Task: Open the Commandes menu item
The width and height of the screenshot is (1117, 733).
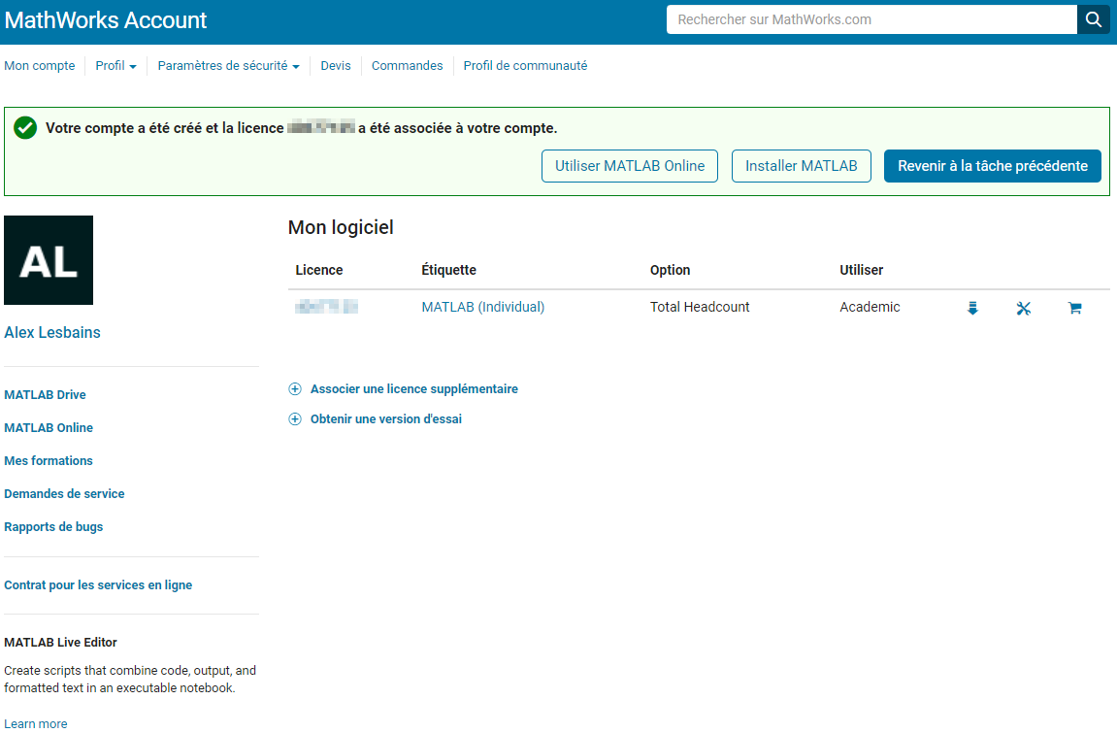Action: [x=407, y=66]
